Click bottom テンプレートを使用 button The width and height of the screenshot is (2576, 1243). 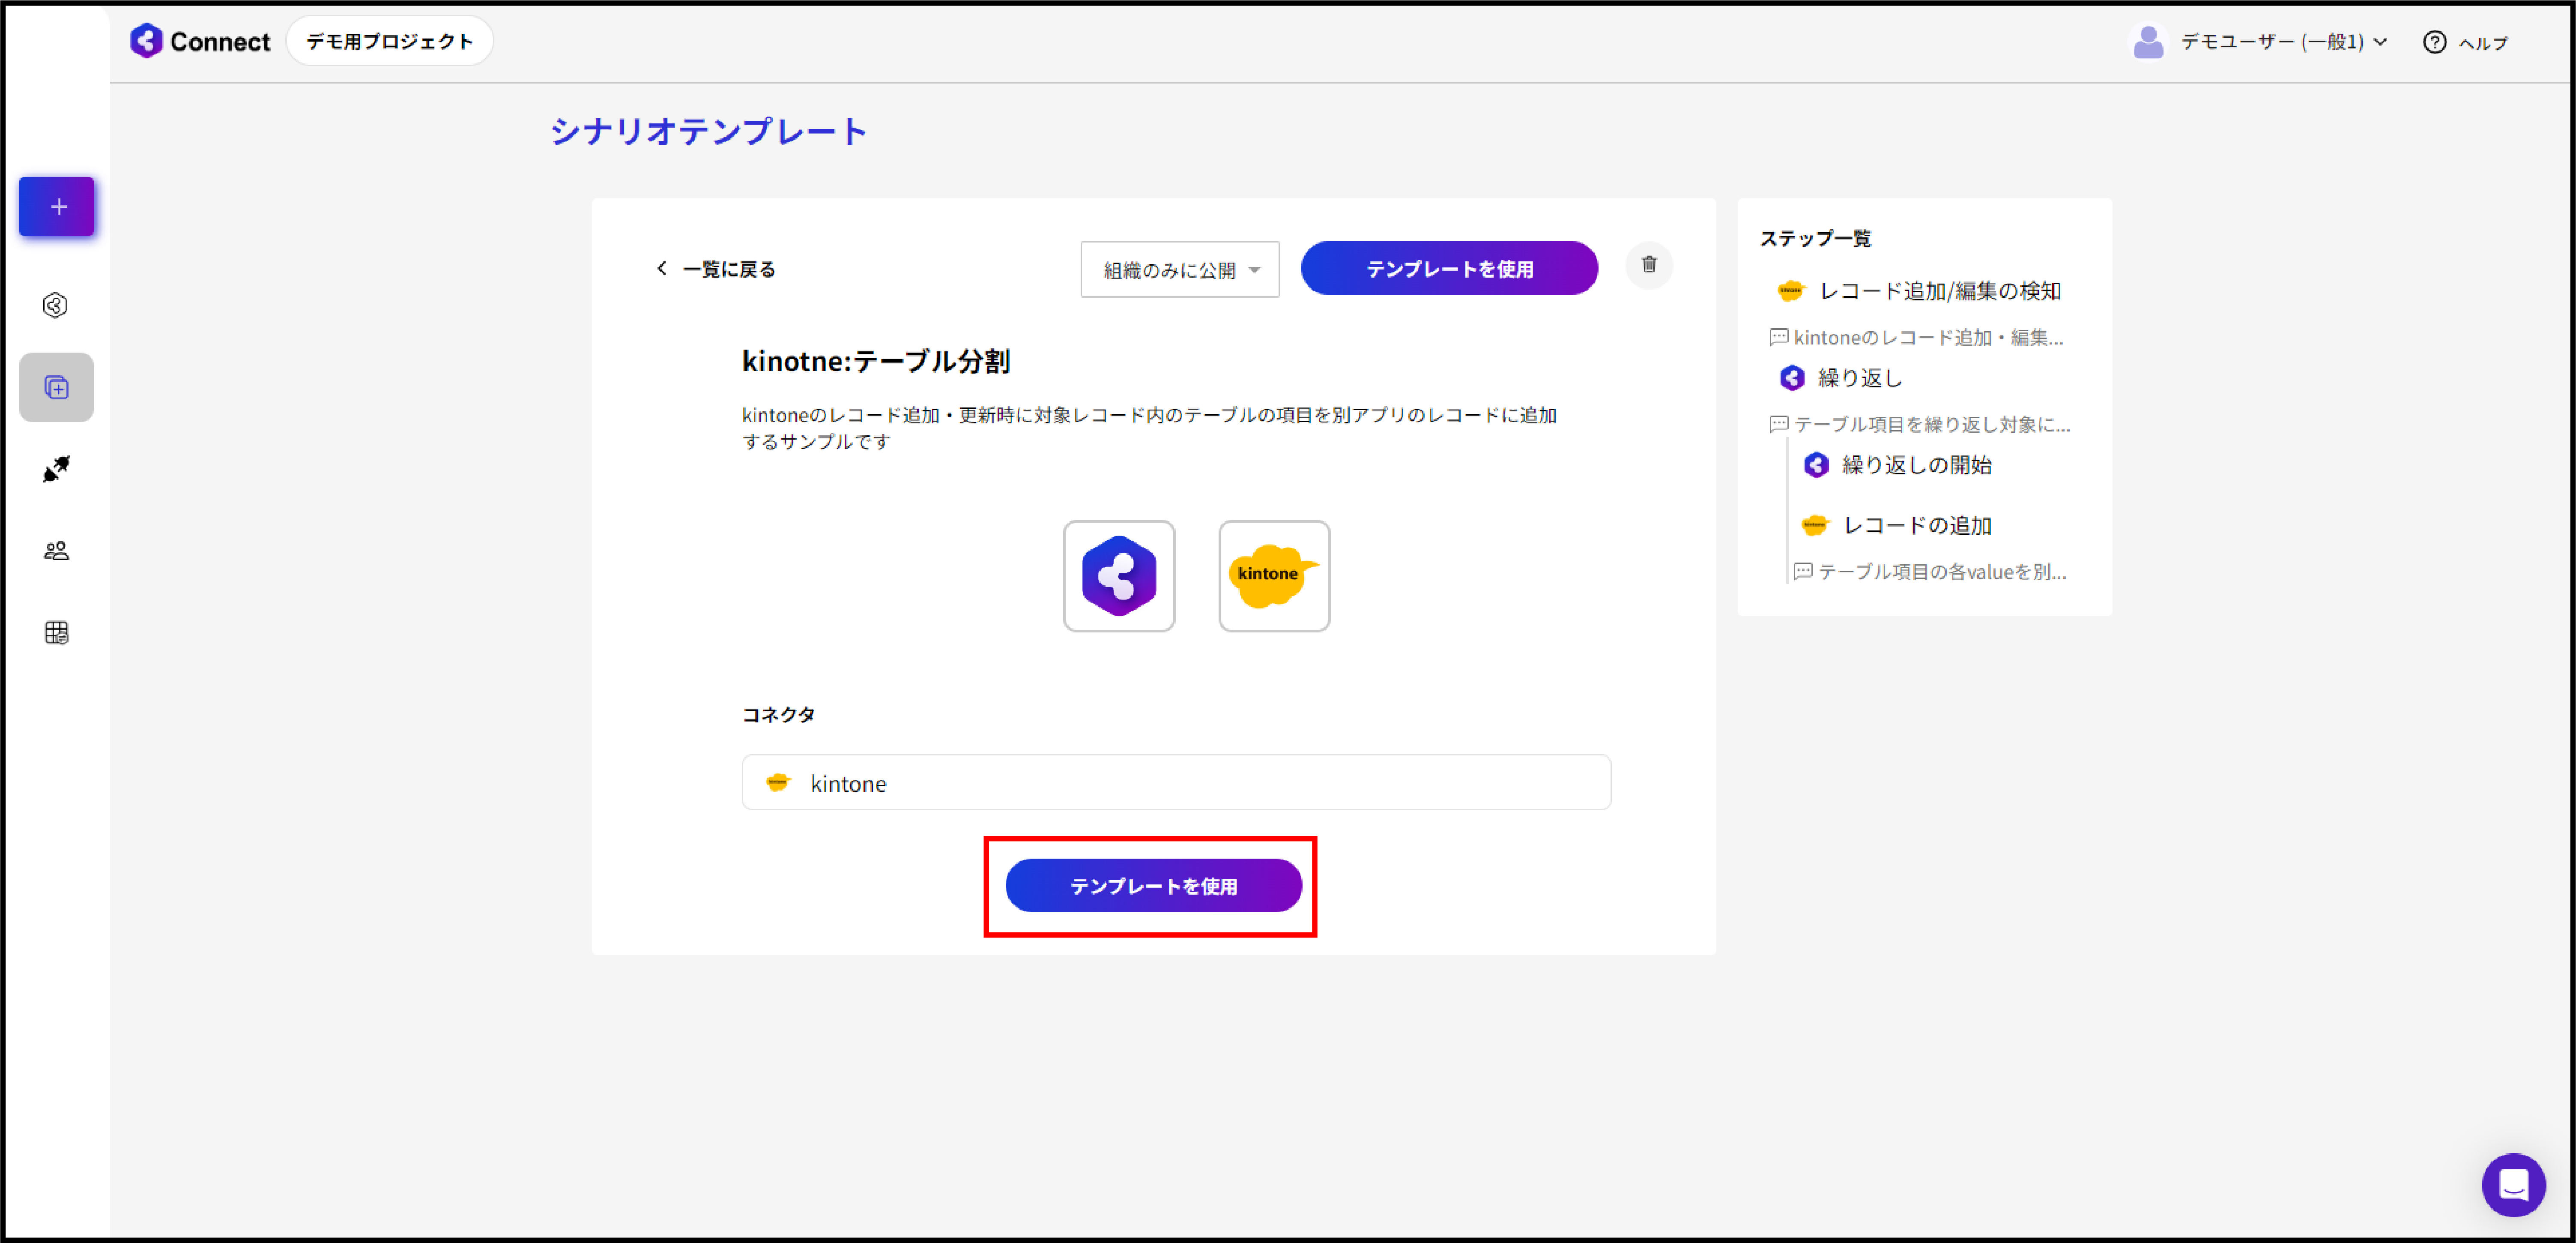1153,886
